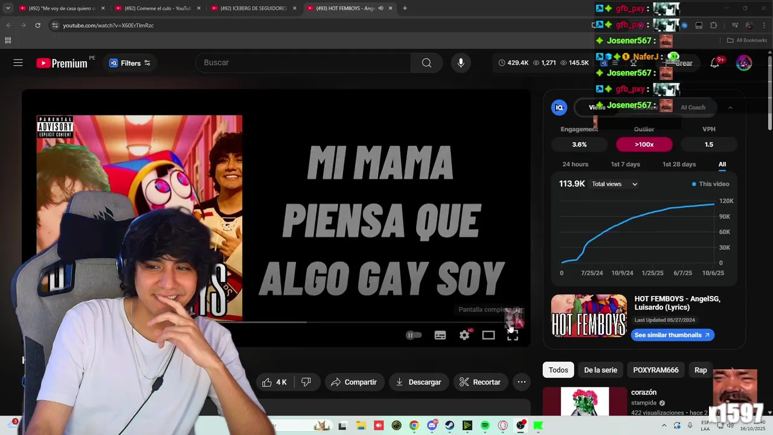Dislike the video with thumbs down
The image size is (773, 435).
pyautogui.click(x=306, y=382)
